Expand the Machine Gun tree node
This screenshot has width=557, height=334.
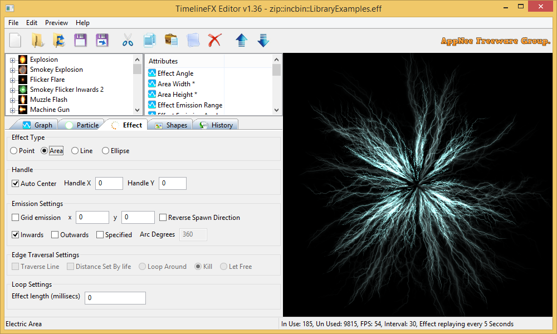(12, 110)
